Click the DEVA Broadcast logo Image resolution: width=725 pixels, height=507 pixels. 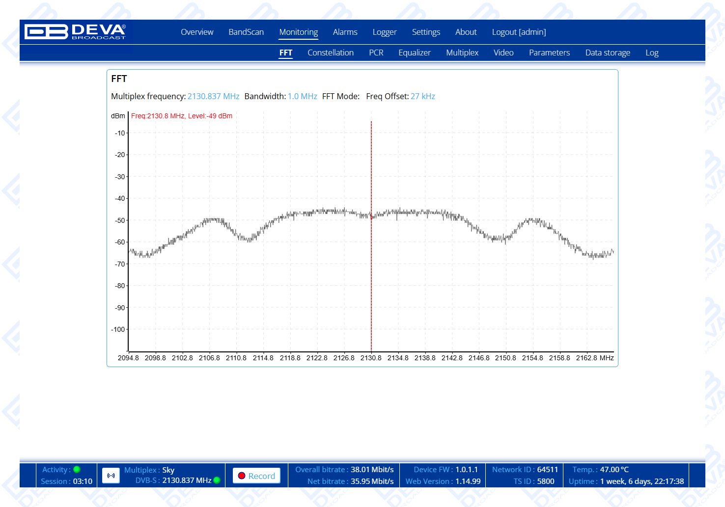pyautogui.click(x=75, y=32)
